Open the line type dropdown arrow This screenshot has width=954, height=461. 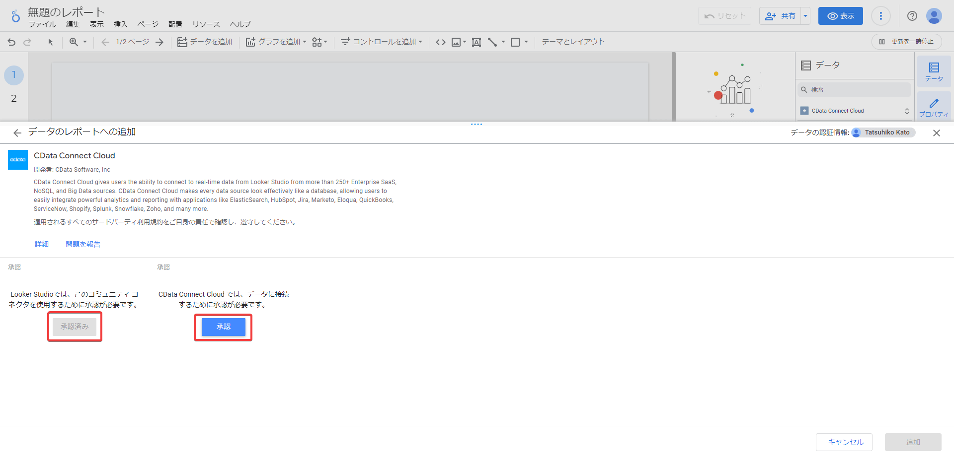[503, 42]
